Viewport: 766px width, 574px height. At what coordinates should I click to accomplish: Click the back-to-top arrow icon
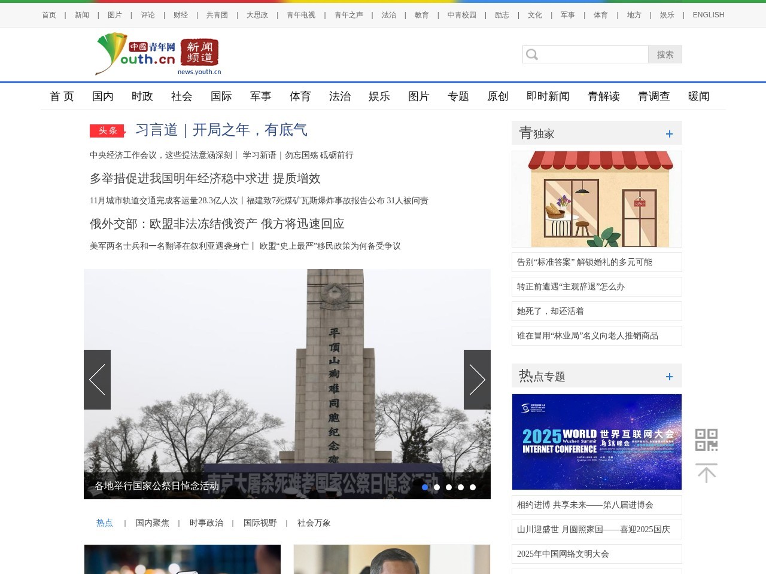pyautogui.click(x=707, y=472)
